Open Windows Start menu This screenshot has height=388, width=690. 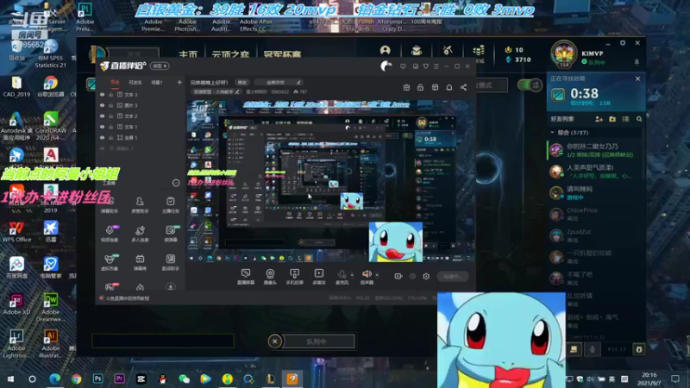(x=10, y=379)
